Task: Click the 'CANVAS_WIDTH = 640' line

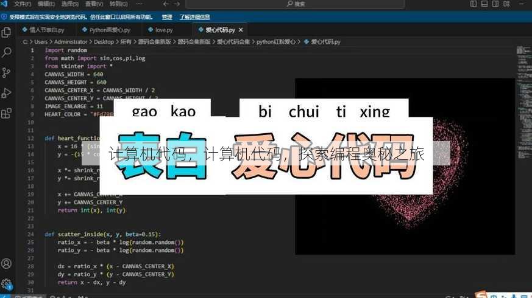Action: 74,74
